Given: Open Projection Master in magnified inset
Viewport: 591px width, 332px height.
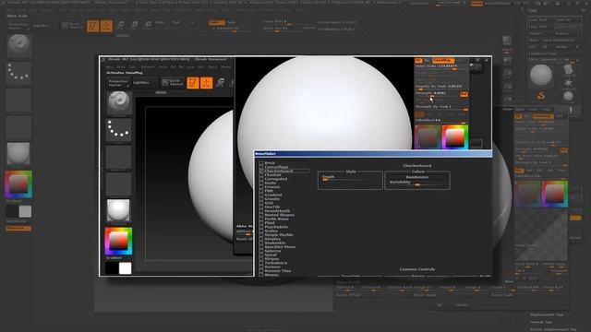Looking at the screenshot, I should 118,83.
